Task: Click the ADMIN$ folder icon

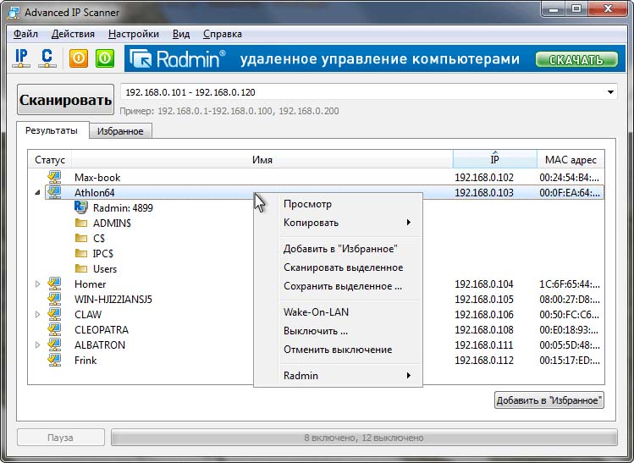Action: click(x=81, y=223)
